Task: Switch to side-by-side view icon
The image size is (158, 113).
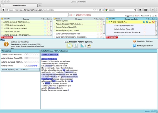Action: tap(76, 46)
